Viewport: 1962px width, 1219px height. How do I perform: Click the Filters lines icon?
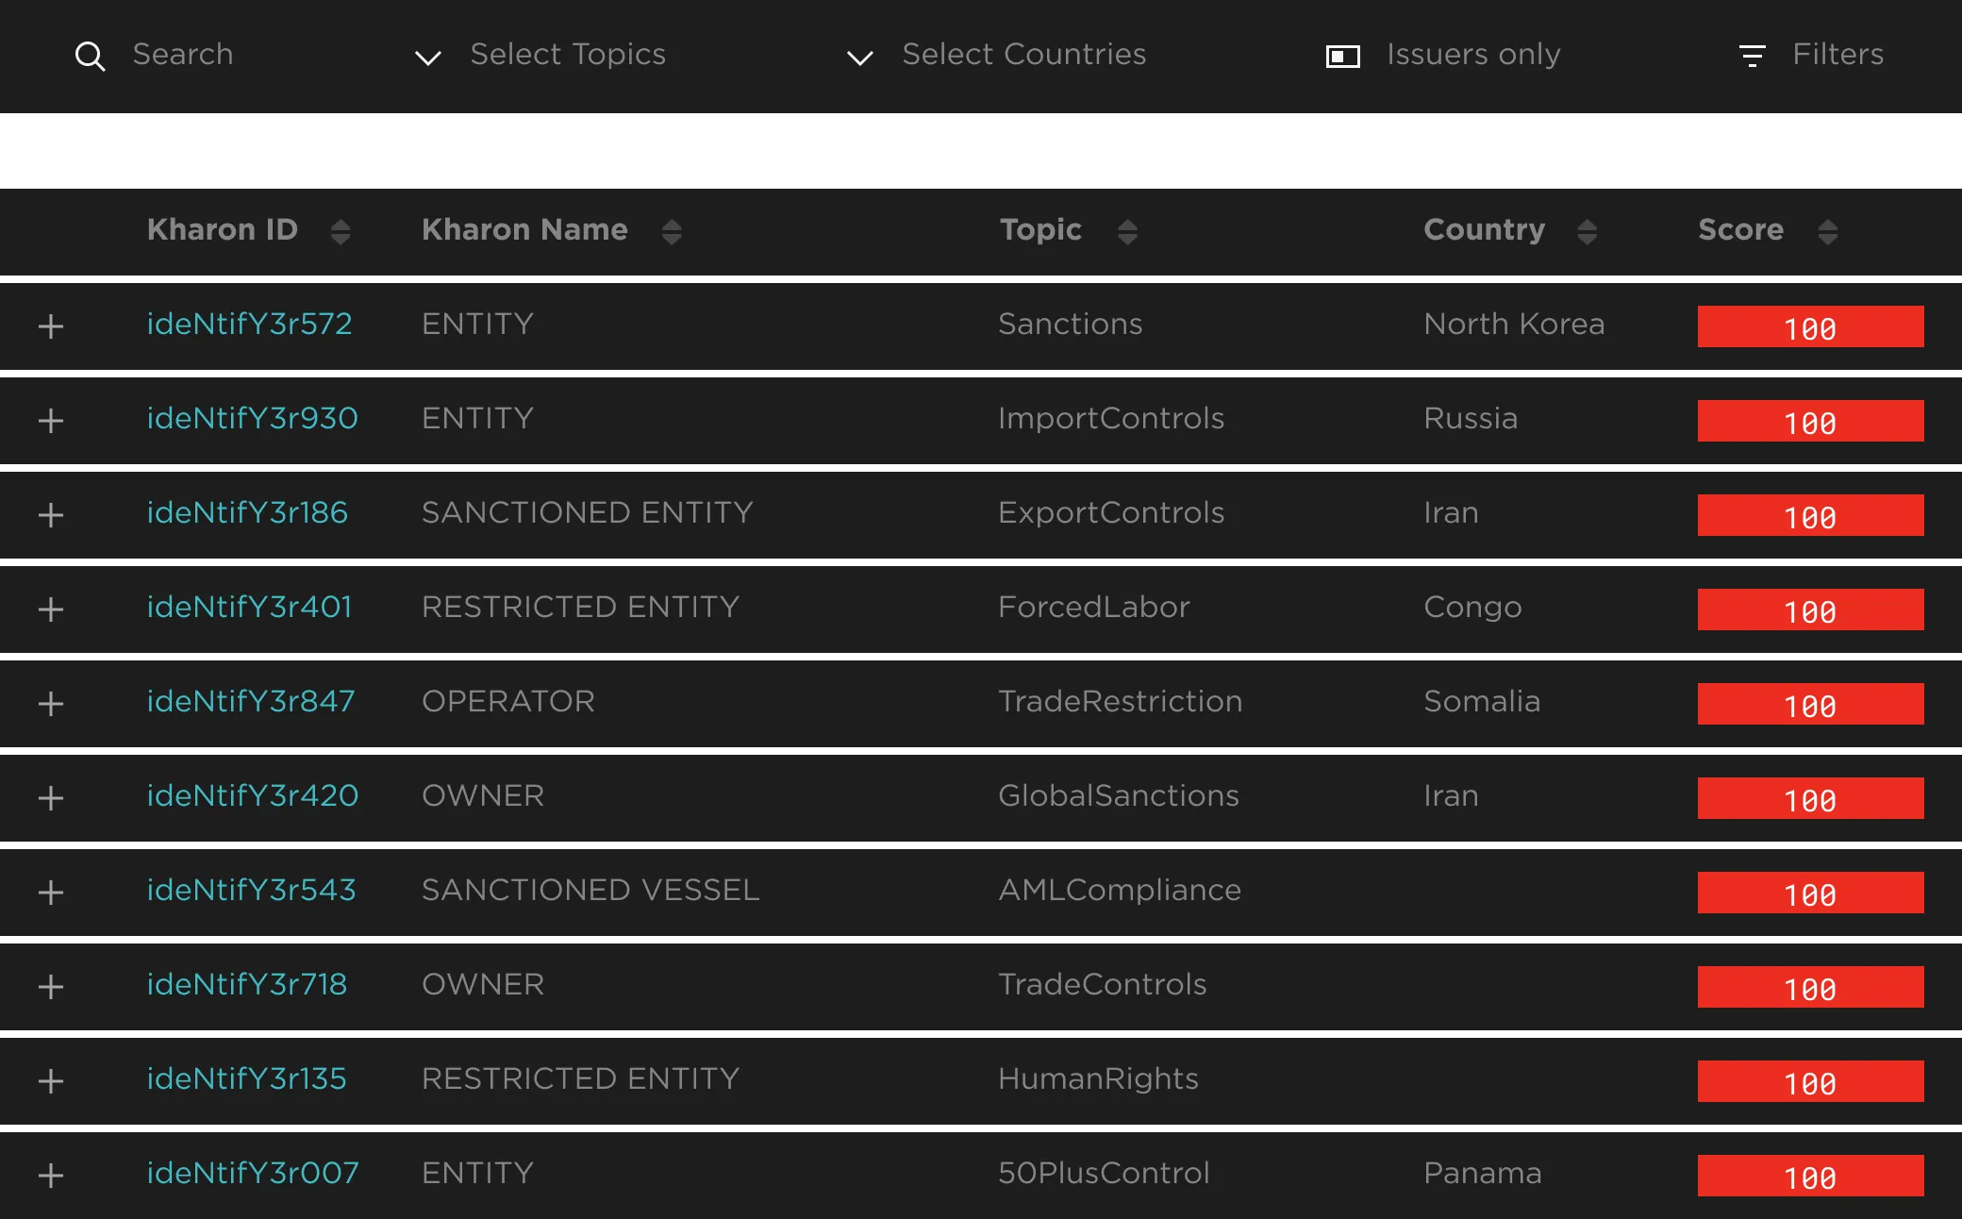coord(1752,56)
